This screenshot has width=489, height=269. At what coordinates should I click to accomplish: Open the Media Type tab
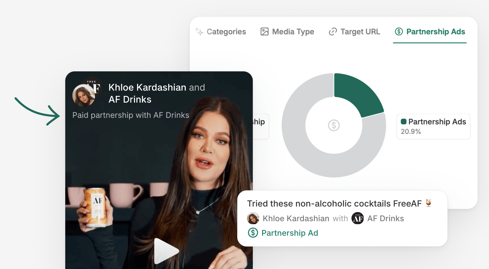[x=287, y=32]
